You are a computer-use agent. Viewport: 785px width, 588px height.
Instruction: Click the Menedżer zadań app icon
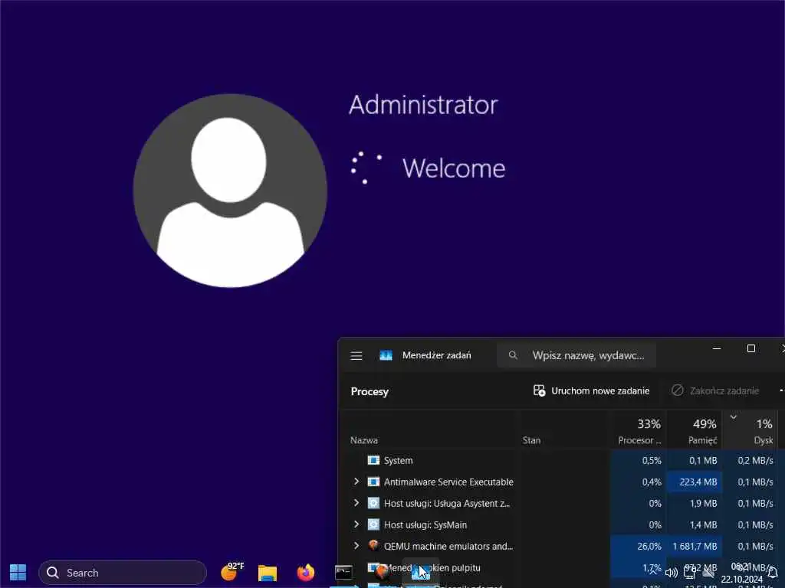[386, 355]
